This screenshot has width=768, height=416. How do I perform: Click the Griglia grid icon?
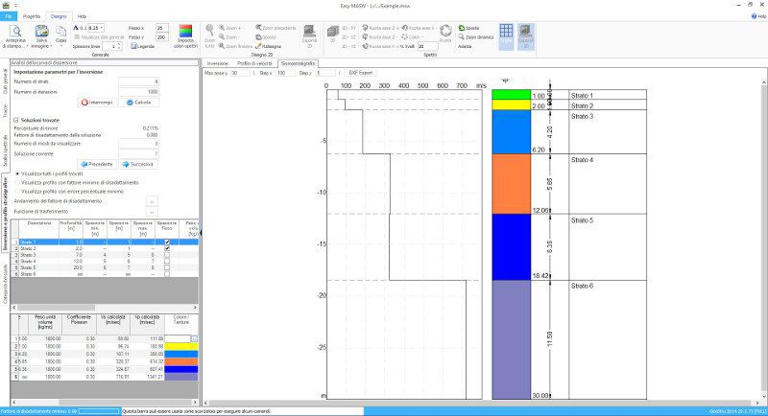pyautogui.click(x=505, y=32)
